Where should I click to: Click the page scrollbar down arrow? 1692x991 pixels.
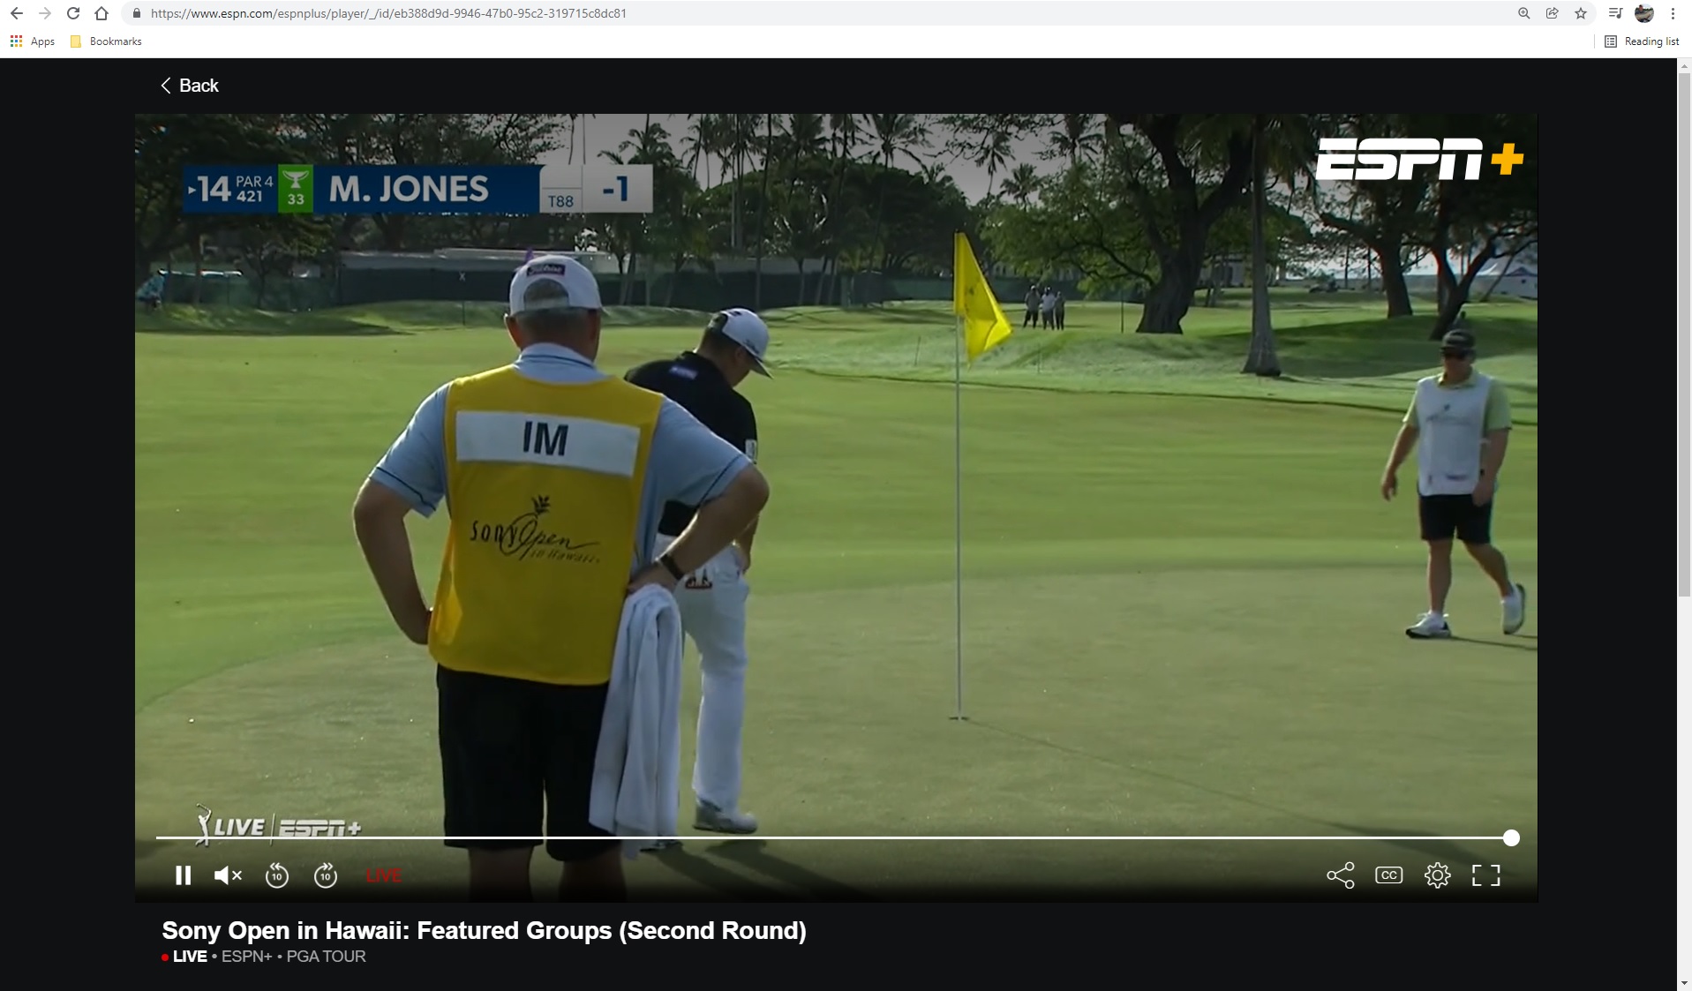coord(1684,982)
